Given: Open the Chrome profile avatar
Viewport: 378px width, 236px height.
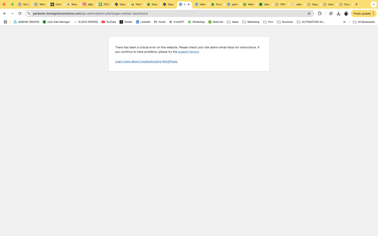Looking at the screenshot, I should [346, 14].
